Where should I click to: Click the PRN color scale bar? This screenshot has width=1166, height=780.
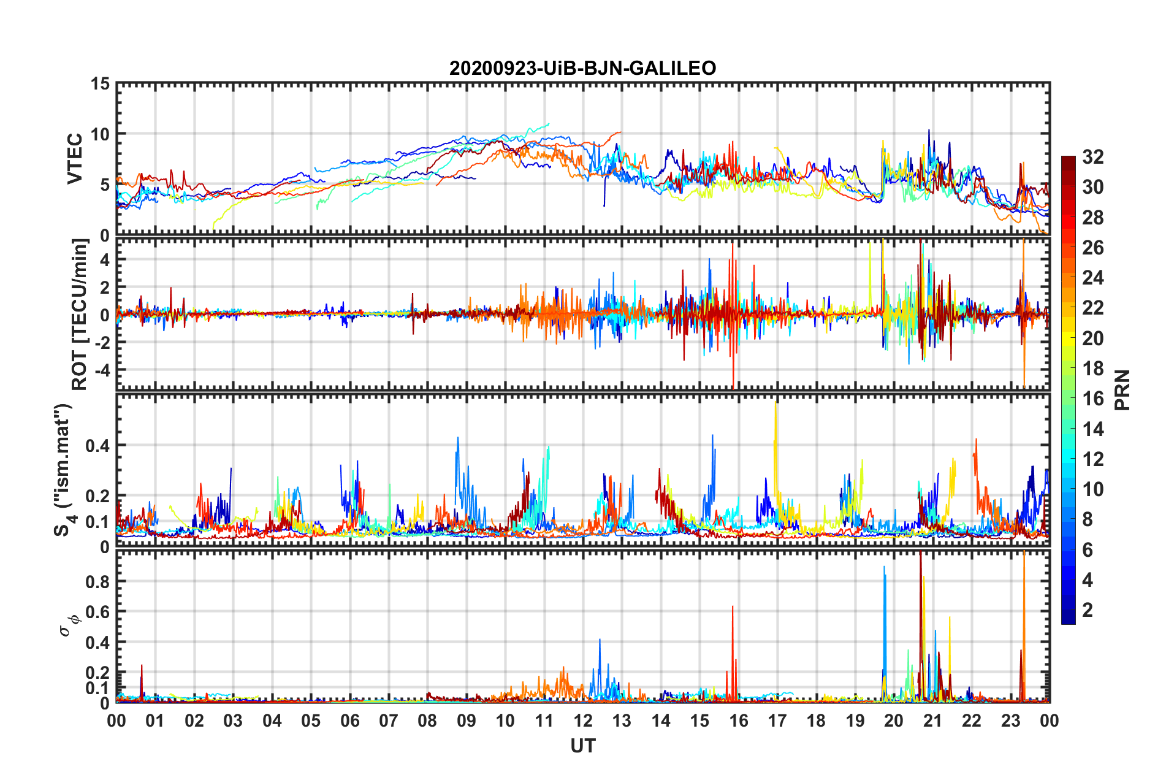(1069, 390)
